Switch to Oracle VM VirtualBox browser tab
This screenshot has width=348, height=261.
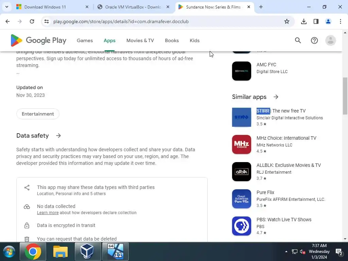tap(134, 7)
